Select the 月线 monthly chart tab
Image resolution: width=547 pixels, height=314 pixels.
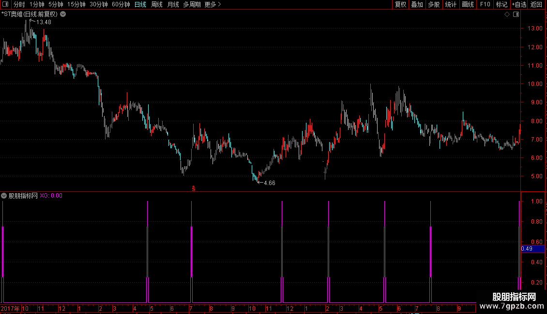click(x=173, y=4)
